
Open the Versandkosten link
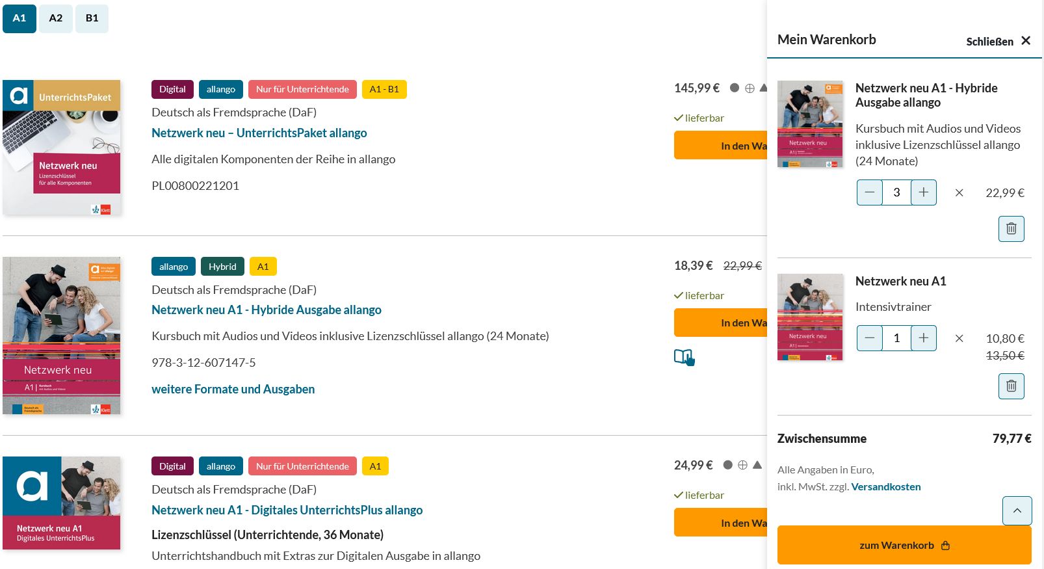coord(885,486)
